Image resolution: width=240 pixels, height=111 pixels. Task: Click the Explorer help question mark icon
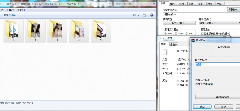(152, 15)
